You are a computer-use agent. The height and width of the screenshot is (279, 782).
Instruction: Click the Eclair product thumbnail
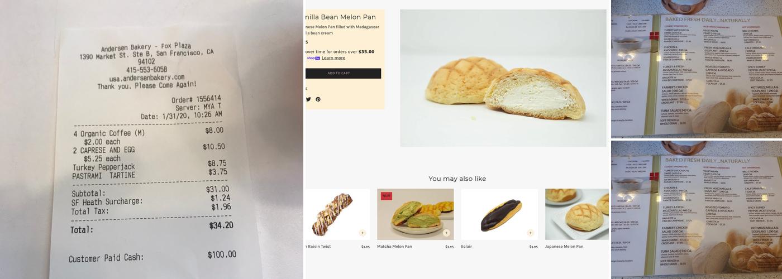pos(499,214)
